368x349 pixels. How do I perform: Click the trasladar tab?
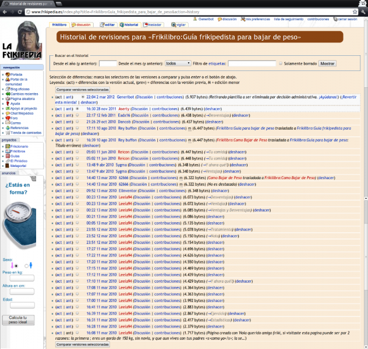(153, 25)
